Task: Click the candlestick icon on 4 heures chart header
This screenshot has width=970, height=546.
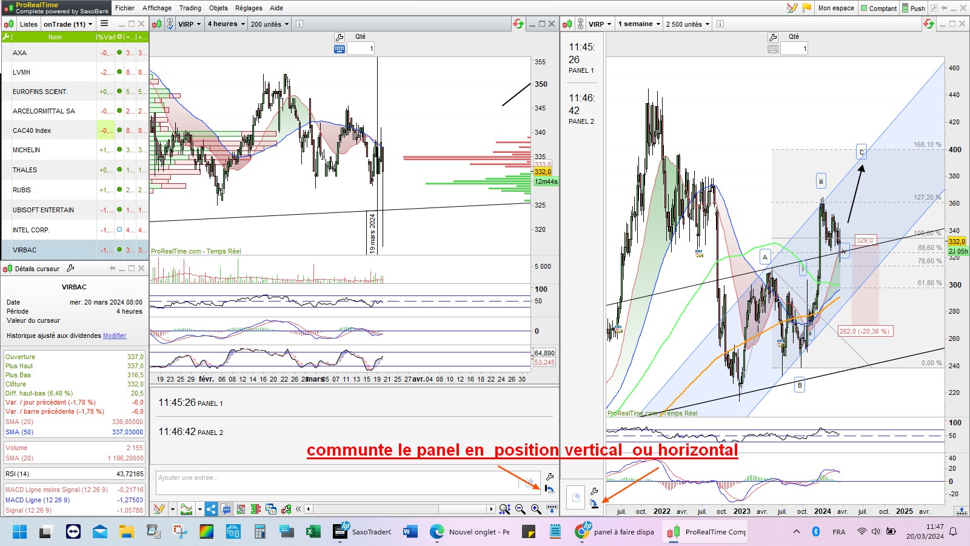Action: pos(157,24)
